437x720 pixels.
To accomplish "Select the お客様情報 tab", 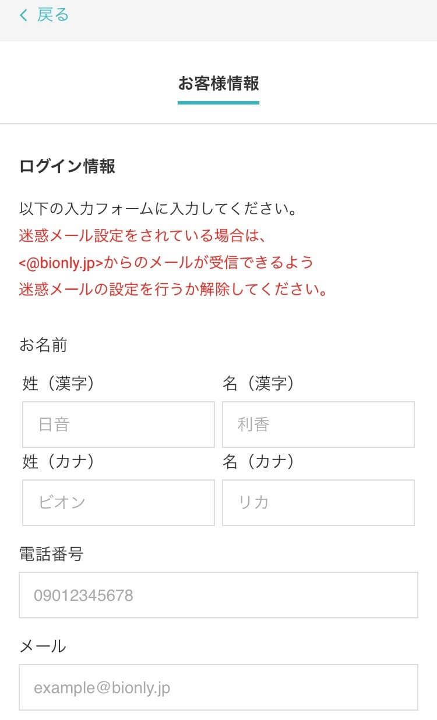I will click(x=218, y=84).
